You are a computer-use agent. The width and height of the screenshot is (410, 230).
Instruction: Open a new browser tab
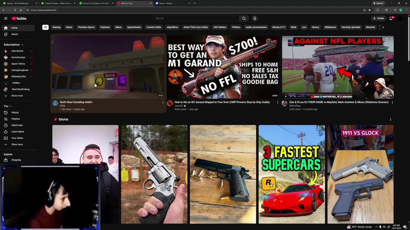tap(195, 3)
